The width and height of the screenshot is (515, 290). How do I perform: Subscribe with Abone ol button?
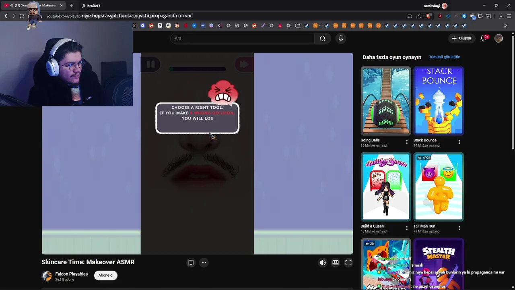(x=106, y=275)
